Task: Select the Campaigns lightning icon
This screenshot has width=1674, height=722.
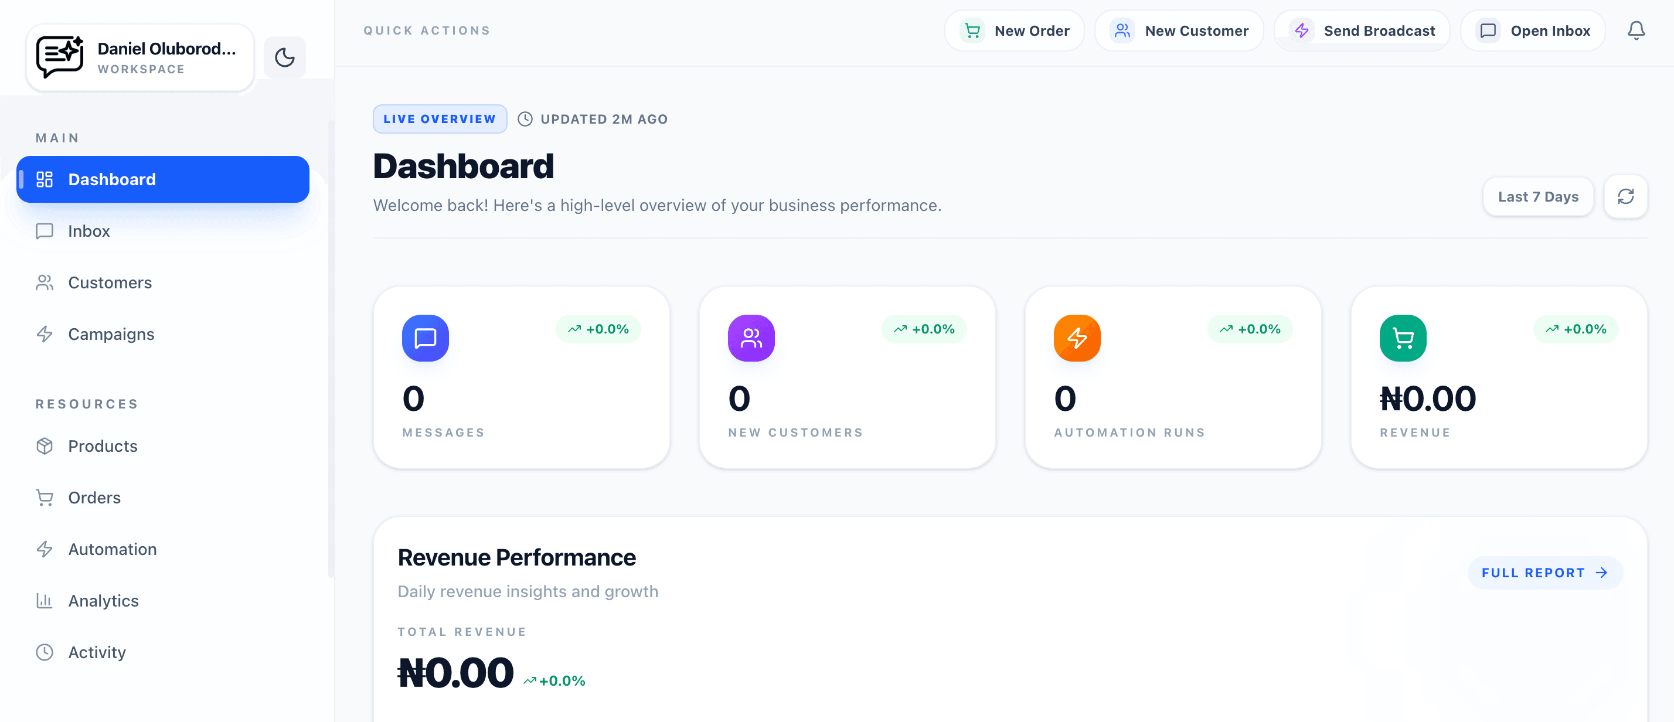Action: [44, 335]
